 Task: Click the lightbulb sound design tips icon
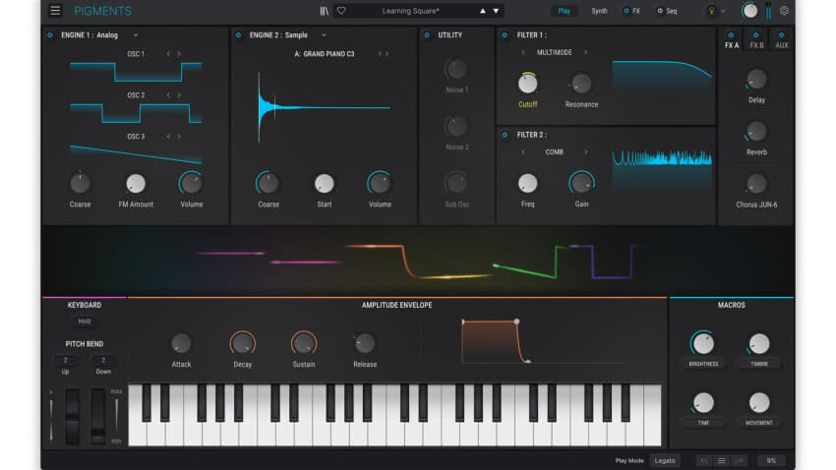point(712,11)
